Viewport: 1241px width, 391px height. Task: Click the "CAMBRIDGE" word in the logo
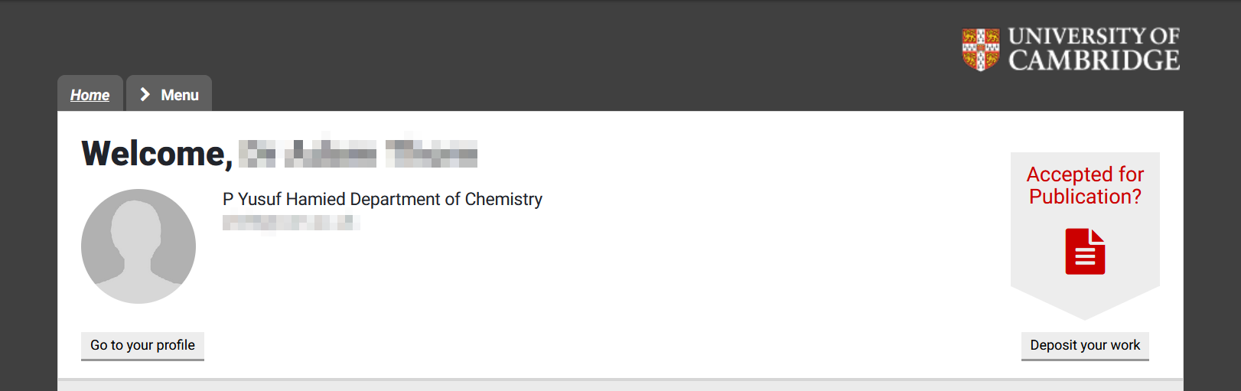[x=1094, y=60]
